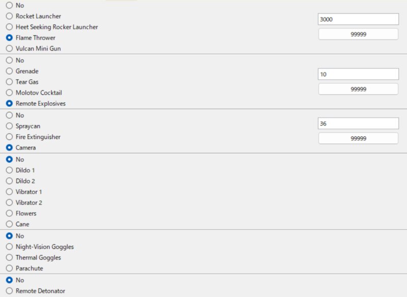Click the 99999 button under 36 field
The width and height of the screenshot is (407, 297).
coord(358,138)
